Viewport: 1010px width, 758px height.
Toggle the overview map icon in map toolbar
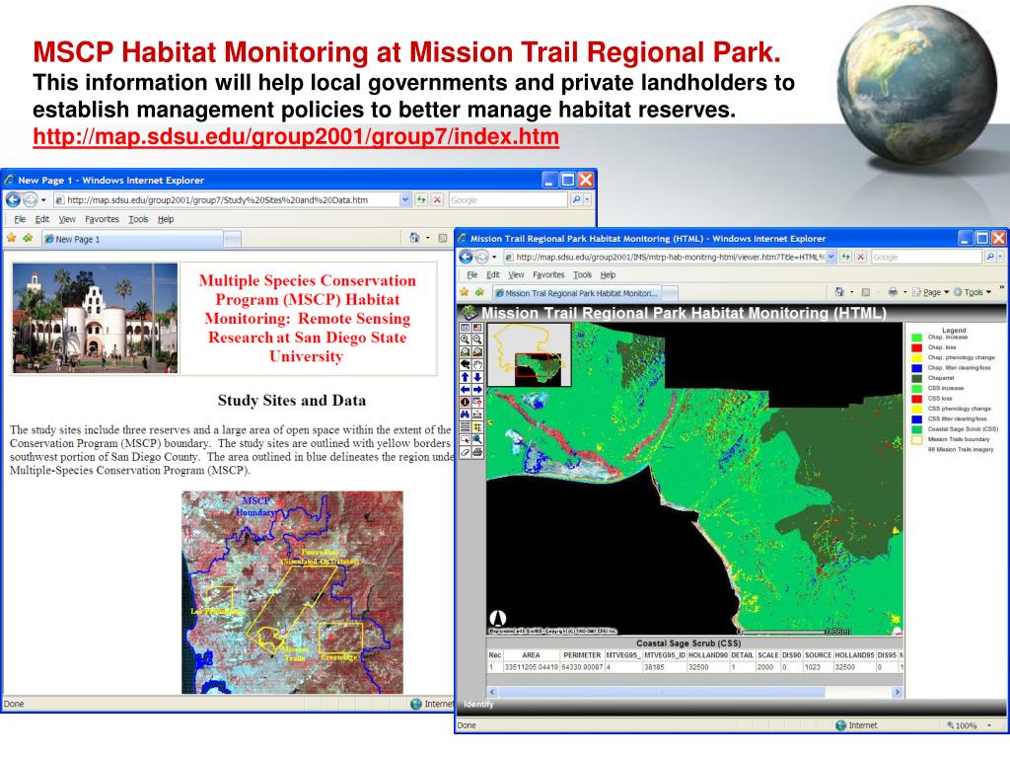(x=478, y=328)
